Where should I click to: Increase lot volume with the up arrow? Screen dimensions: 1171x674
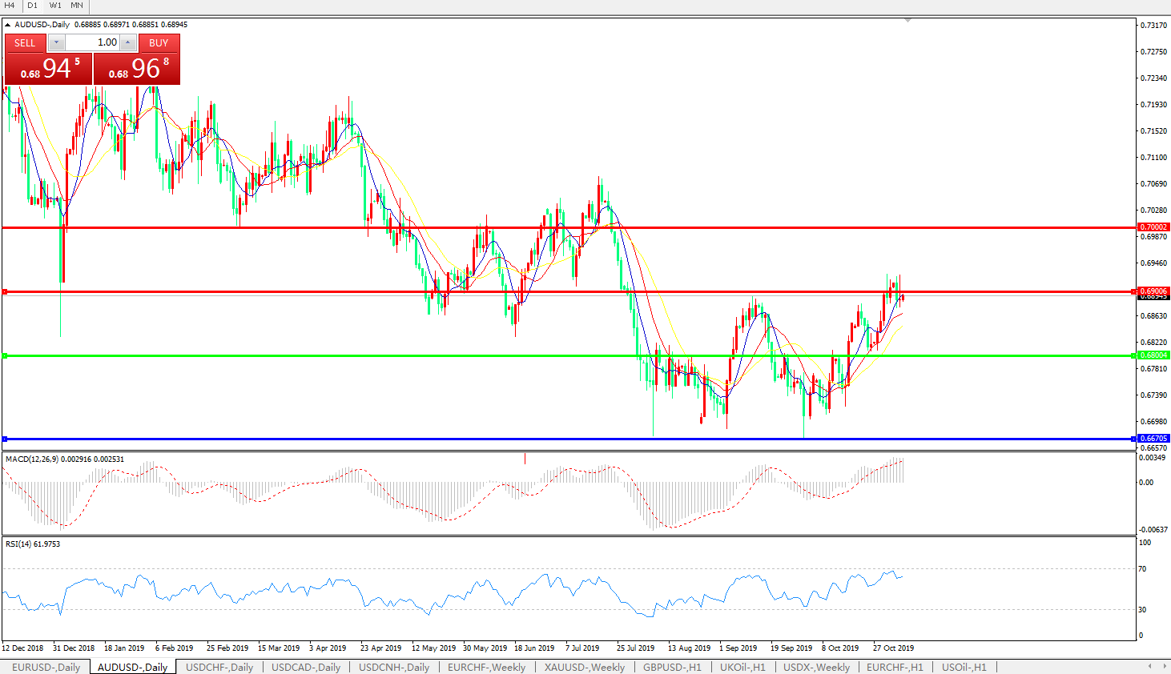pyautogui.click(x=128, y=42)
